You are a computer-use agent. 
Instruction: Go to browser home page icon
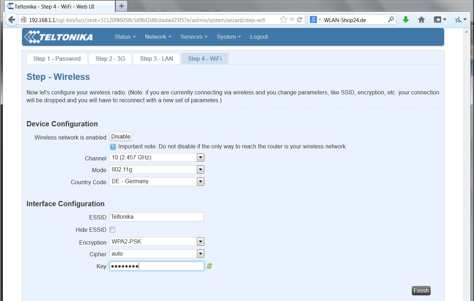pos(421,20)
